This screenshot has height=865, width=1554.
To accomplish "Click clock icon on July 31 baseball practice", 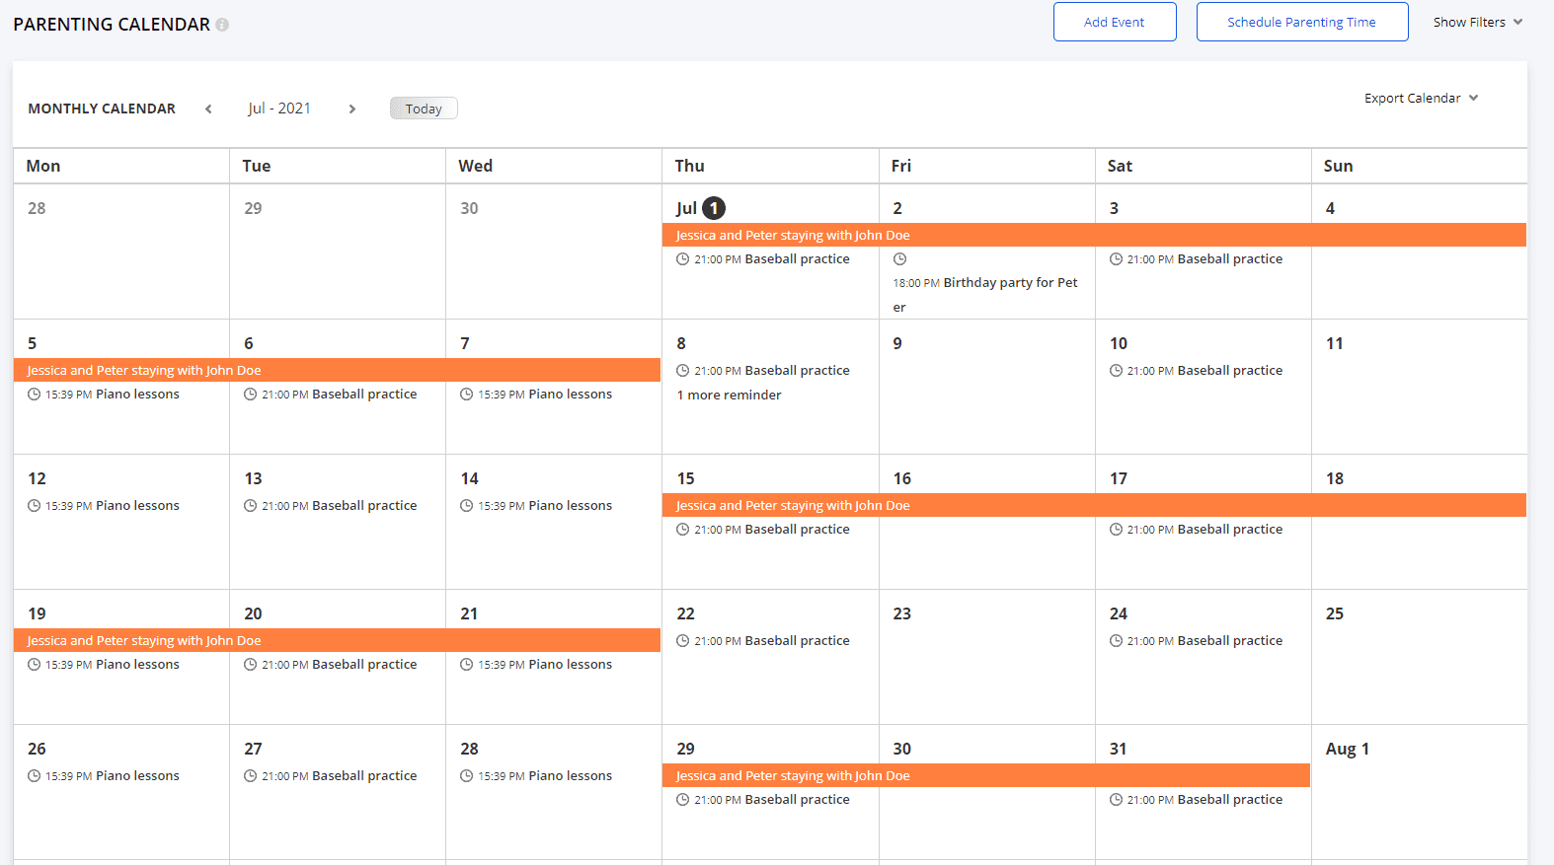I will 1116,800.
